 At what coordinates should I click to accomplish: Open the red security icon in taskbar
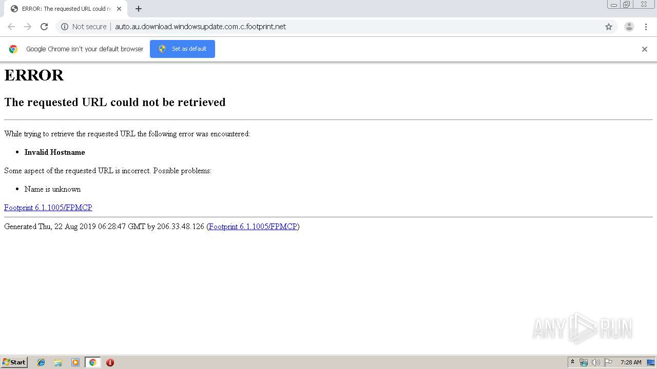[110, 362]
